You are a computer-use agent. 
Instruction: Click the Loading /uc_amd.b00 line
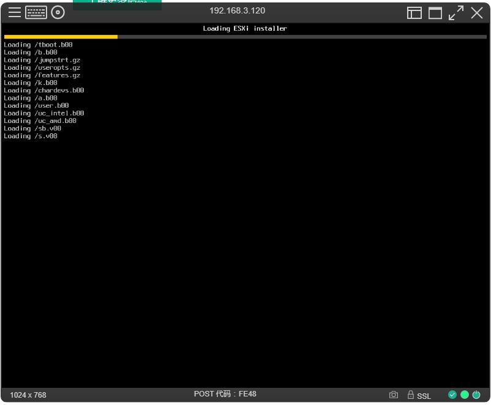click(x=40, y=121)
